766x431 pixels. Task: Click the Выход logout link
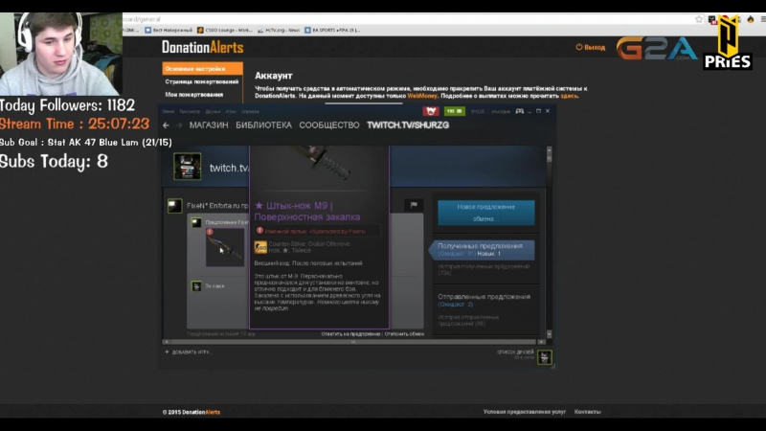coord(590,47)
